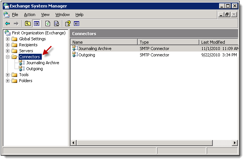The image size is (246, 162).
Task: Click the 9/22/2010 3:34 PM cell
Action: point(219,55)
